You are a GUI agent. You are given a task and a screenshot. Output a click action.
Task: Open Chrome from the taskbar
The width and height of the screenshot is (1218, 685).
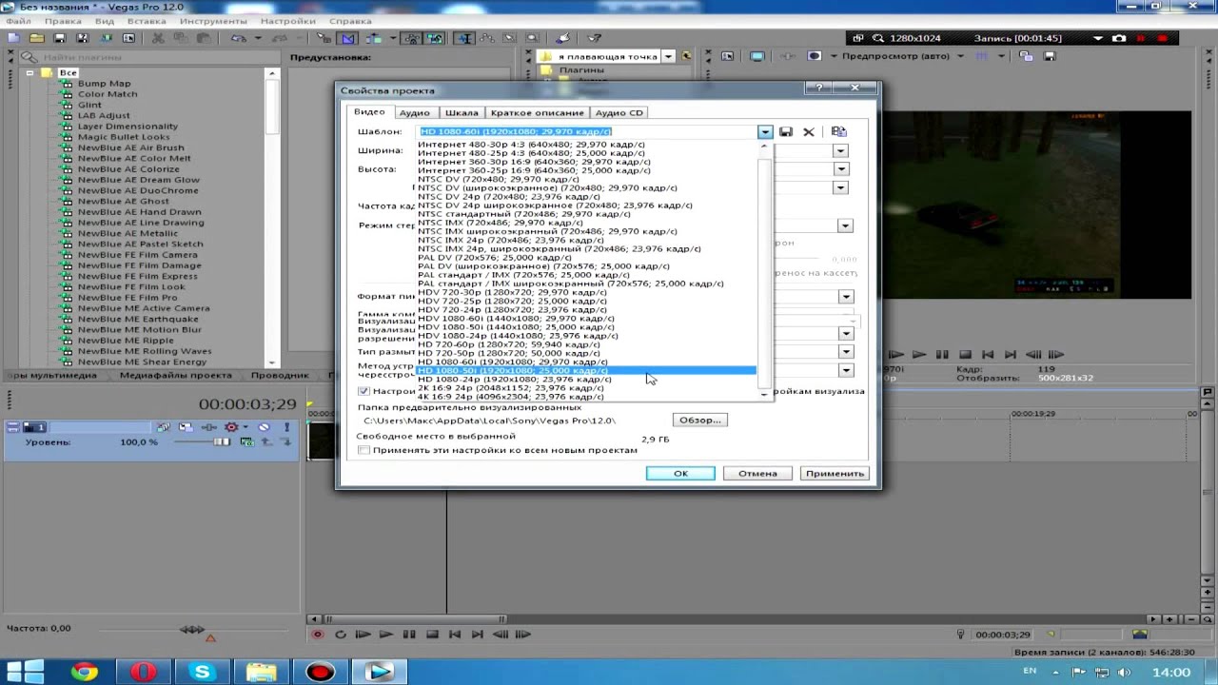coord(85,673)
